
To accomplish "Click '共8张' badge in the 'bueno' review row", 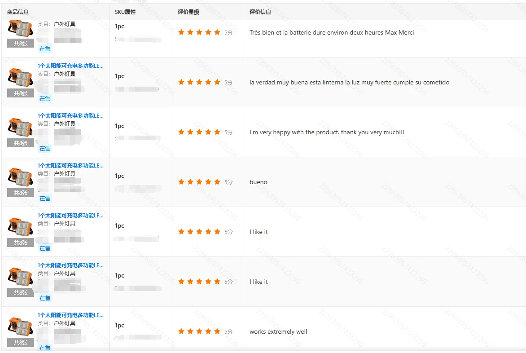I will [x=21, y=193].
